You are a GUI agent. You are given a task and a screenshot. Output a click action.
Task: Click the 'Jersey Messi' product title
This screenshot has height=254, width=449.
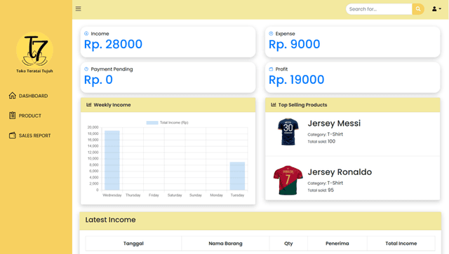tap(334, 123)
